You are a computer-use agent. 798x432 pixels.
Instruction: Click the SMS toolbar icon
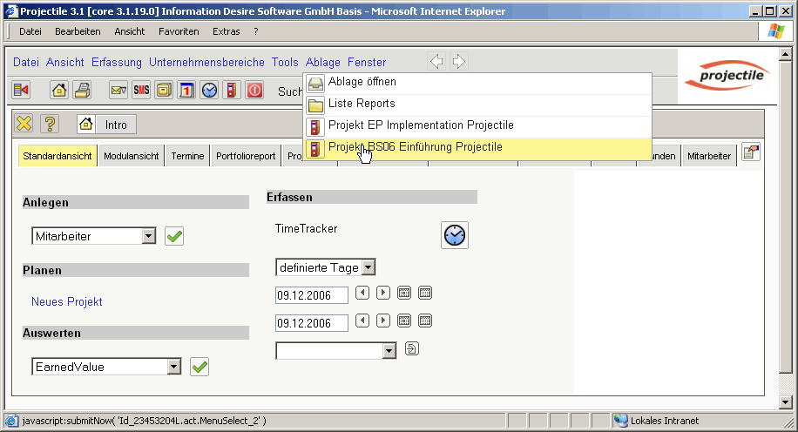(141, 90)
